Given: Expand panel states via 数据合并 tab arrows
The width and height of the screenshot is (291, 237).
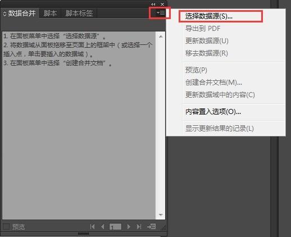Looking at the screenshot, I should pos(4,13).
